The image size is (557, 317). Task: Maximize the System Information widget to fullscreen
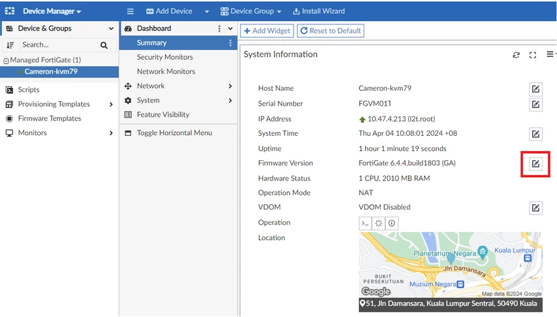tap(533, 55)
